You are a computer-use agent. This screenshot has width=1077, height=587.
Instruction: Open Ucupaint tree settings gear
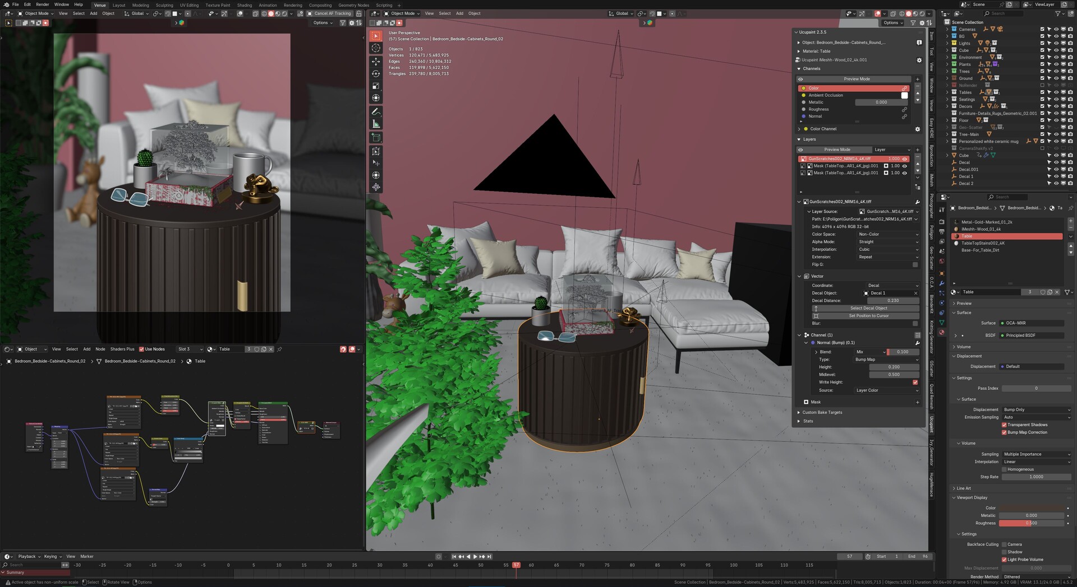[x=919, y=60]
